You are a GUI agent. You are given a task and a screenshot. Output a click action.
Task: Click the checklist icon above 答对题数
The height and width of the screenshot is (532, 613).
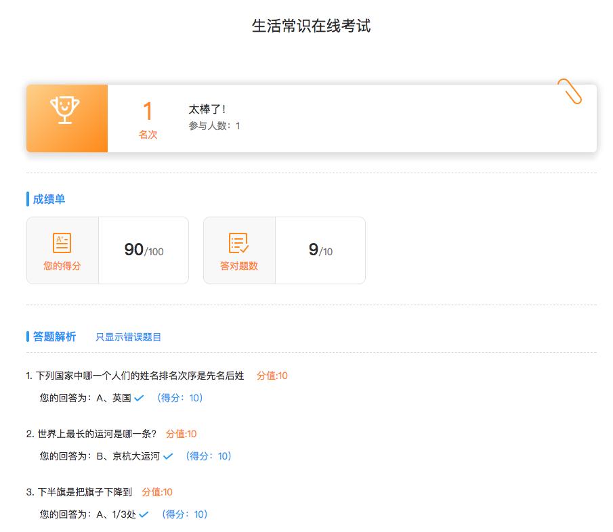coord(238,243)
